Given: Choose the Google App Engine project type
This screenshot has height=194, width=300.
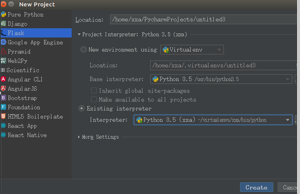Looking at the screenshot, I should (x=36, y=42).
